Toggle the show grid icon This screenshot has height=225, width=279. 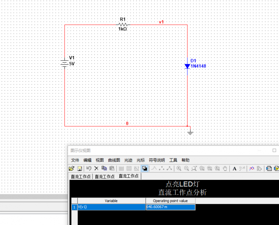[121, 168]
